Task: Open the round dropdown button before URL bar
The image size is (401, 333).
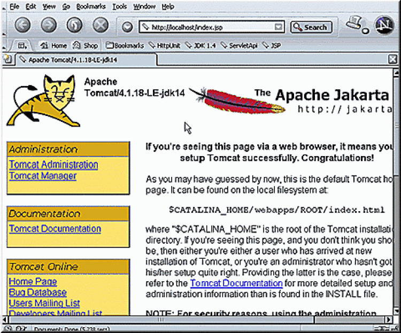Action: click(x=127, y=27)
